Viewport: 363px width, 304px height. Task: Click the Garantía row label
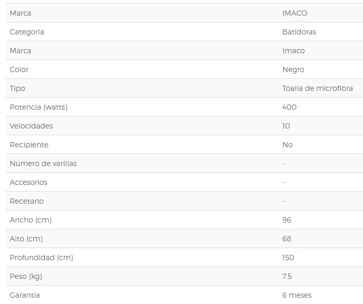pyautogui.click(x=25, y=295)
